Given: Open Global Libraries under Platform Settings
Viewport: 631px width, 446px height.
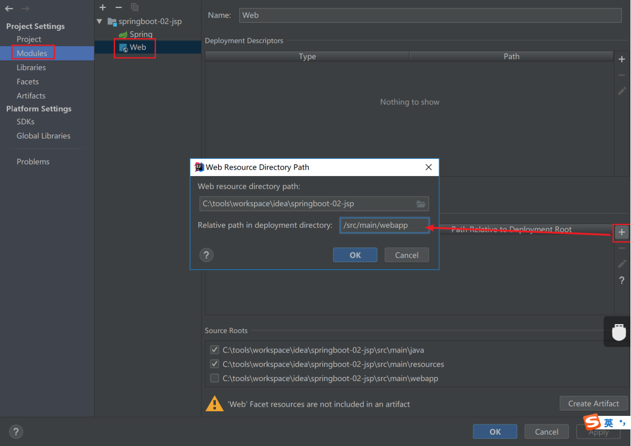Looking at the screenshot, I should click(43, 136).
